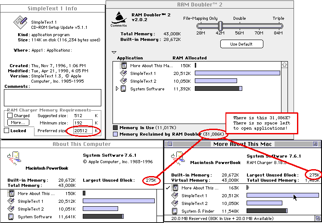Click the More About This Mac title bar
Image resolution: width=322 pixels, height=223 pixels.
[242, 144]
